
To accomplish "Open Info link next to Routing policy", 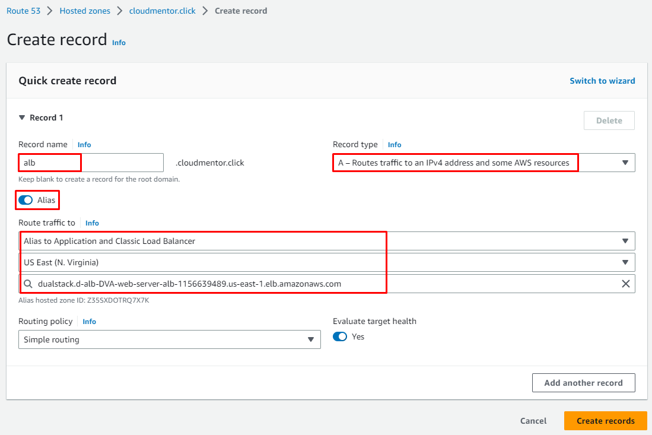I will pos(89,322).
